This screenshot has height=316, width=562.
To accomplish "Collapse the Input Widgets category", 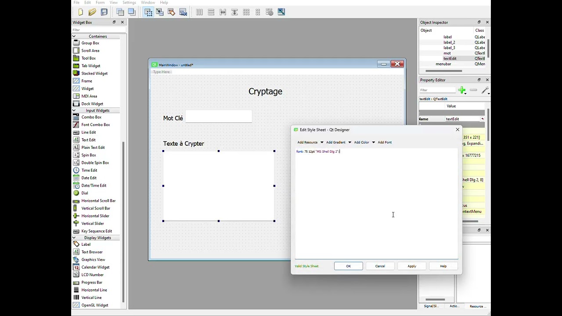I will point(74,111).
